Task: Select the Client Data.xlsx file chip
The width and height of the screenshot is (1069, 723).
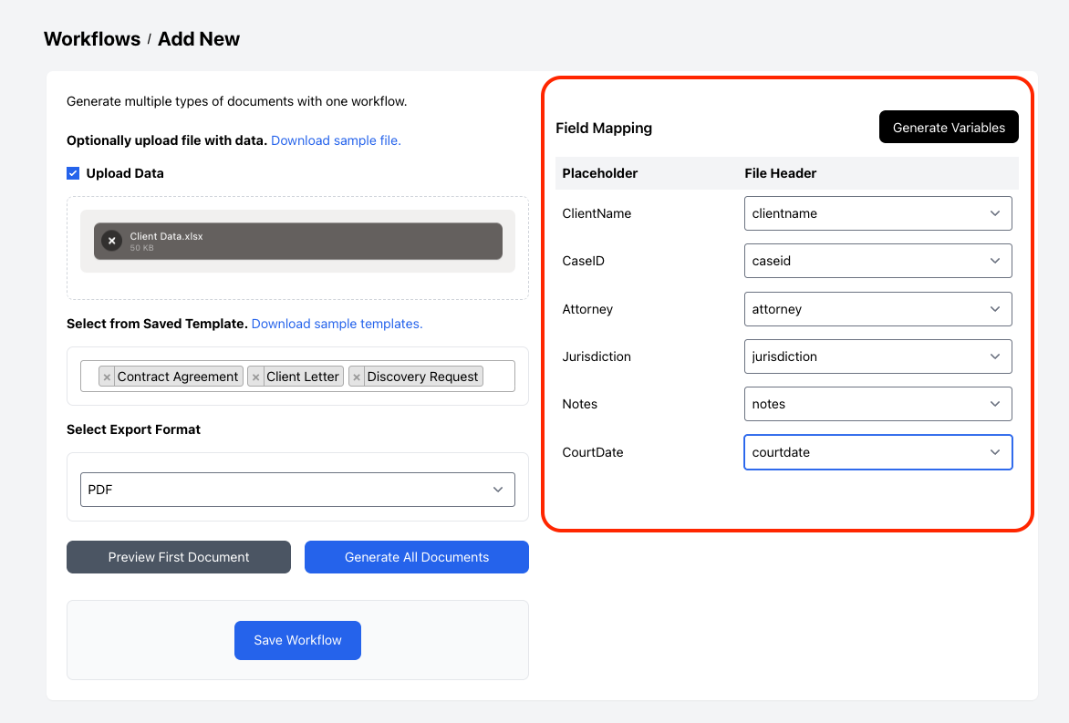Action: pos(301,241)
